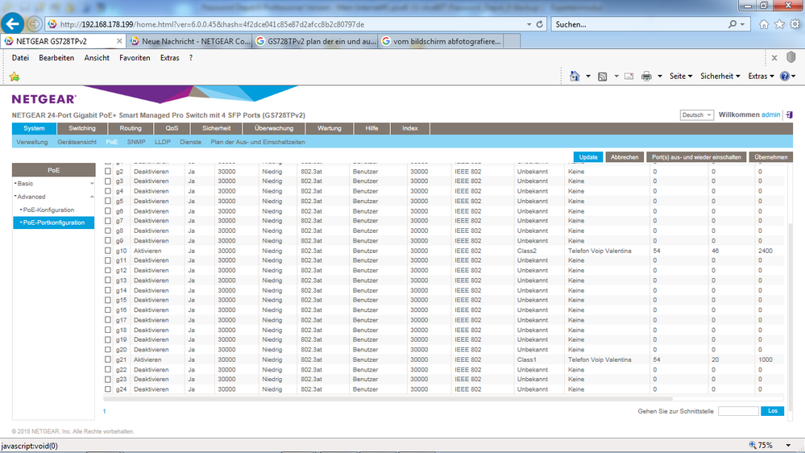The height and width of the screenshot is (453, 805).
Task: Open the Sicherheit dropdown menu
Action: 720,76
